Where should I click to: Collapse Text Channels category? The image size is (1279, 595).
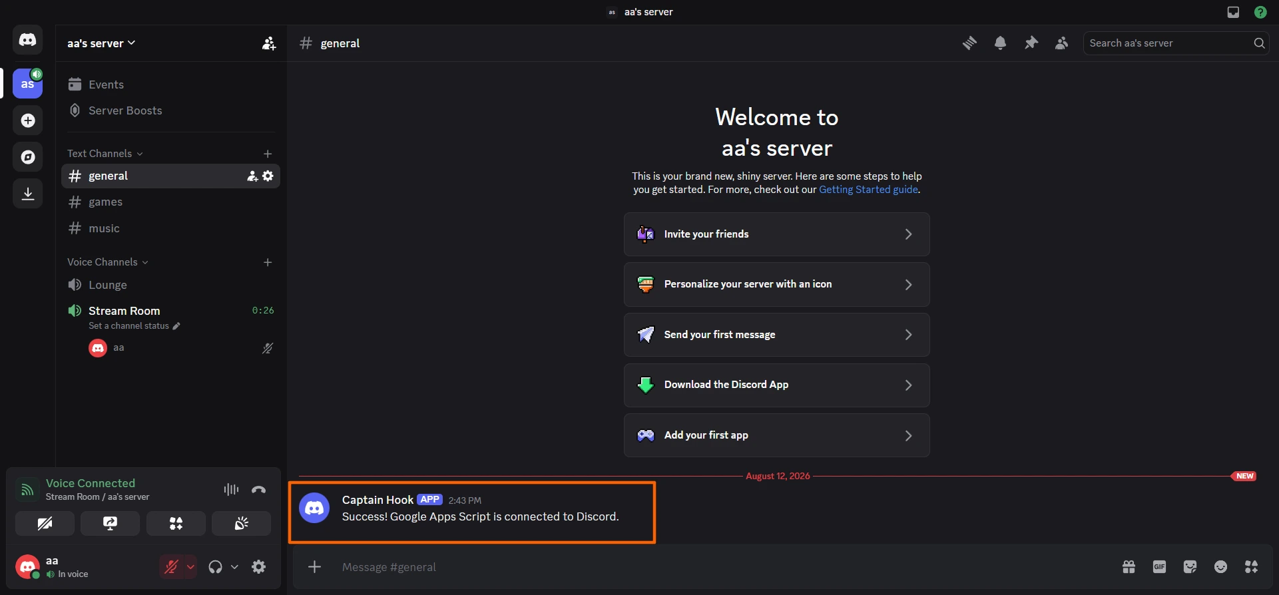105,154
